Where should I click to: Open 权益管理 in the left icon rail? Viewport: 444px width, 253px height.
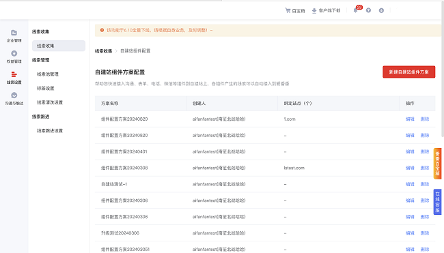[x=14, y=57]
